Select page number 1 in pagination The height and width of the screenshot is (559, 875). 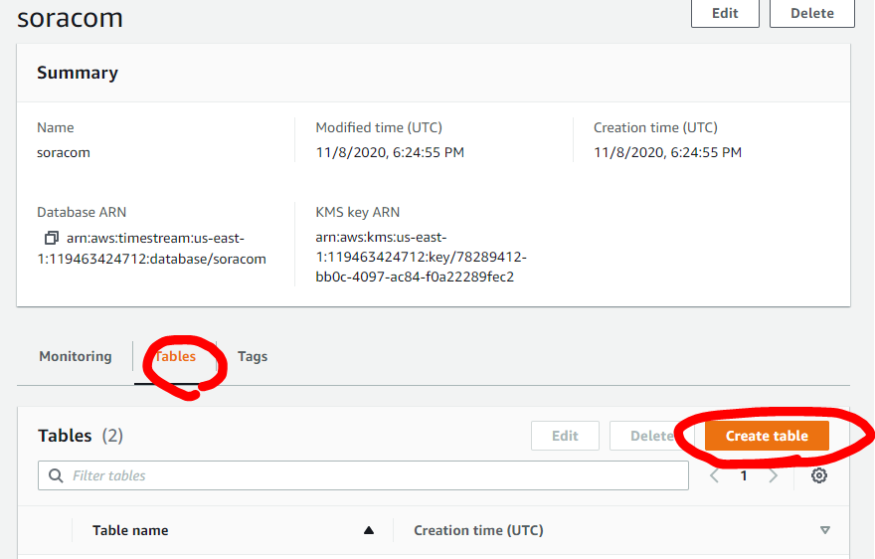pyautogui.click(x=744, y=475)
